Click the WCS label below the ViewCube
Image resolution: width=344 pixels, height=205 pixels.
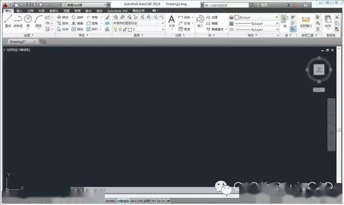pyautogui.click(x=319, y=90)
